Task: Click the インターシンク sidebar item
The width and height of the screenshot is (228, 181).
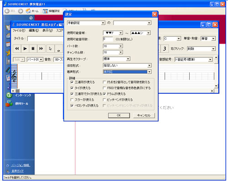Action: (x=23, y=96)
